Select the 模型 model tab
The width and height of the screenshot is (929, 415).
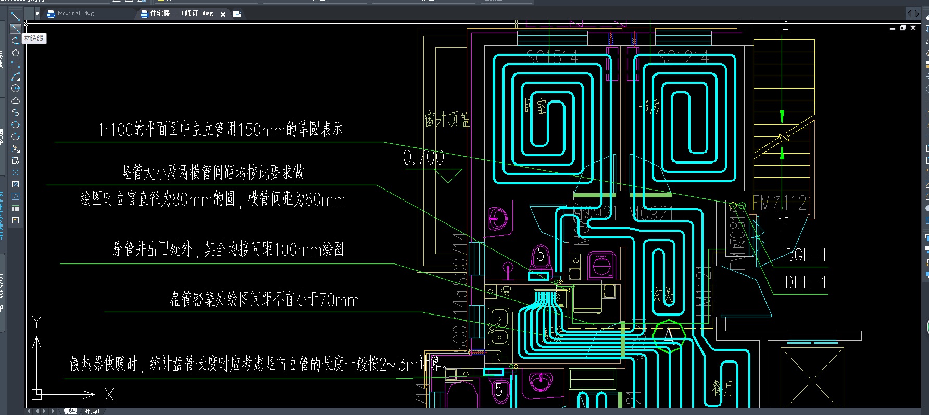70,411
